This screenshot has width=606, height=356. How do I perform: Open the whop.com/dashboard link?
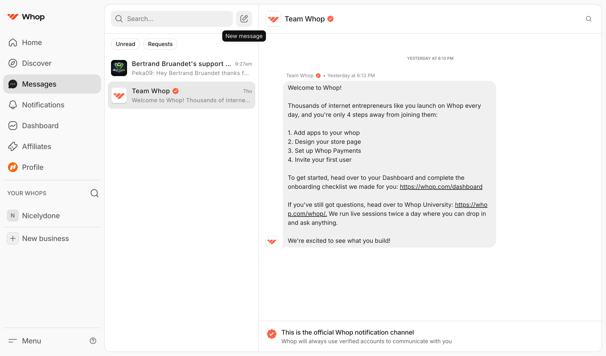pyautogui.click(x=441, y=187)
